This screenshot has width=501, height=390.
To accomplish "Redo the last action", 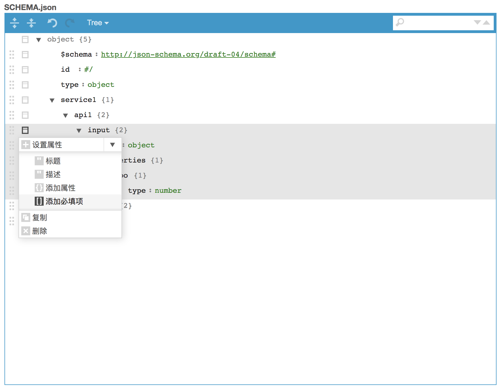I will [70, 23].
